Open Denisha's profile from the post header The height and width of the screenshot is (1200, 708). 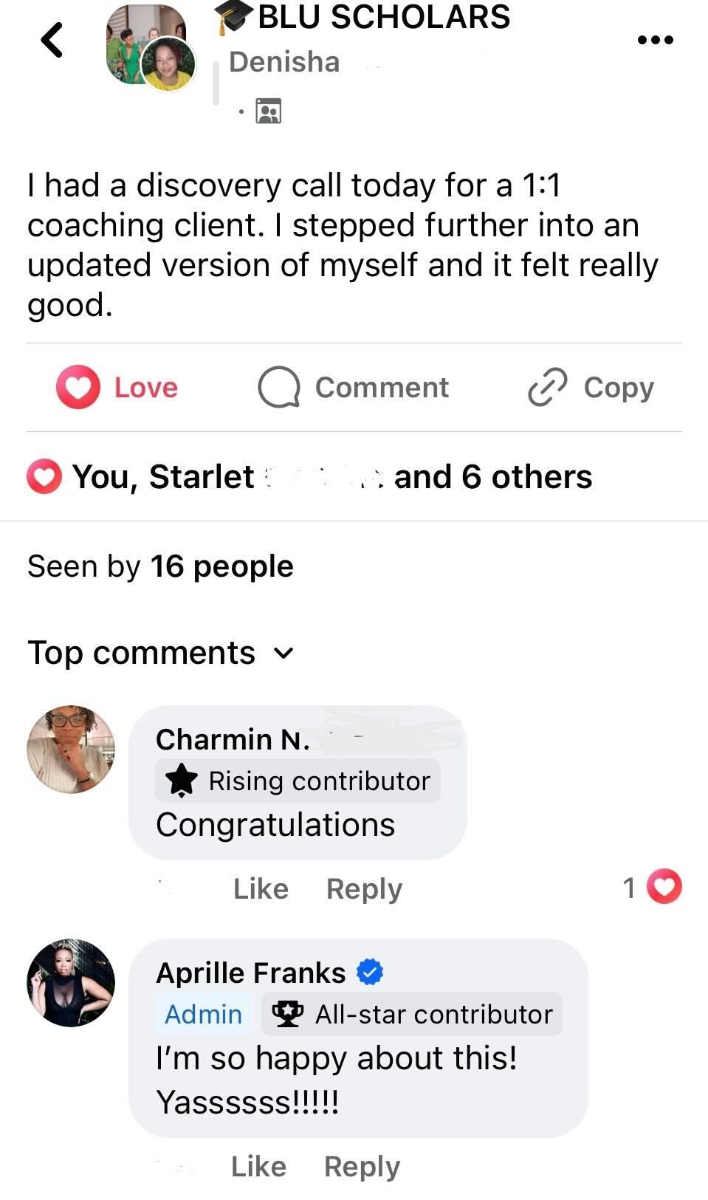[x=284, y=62]
